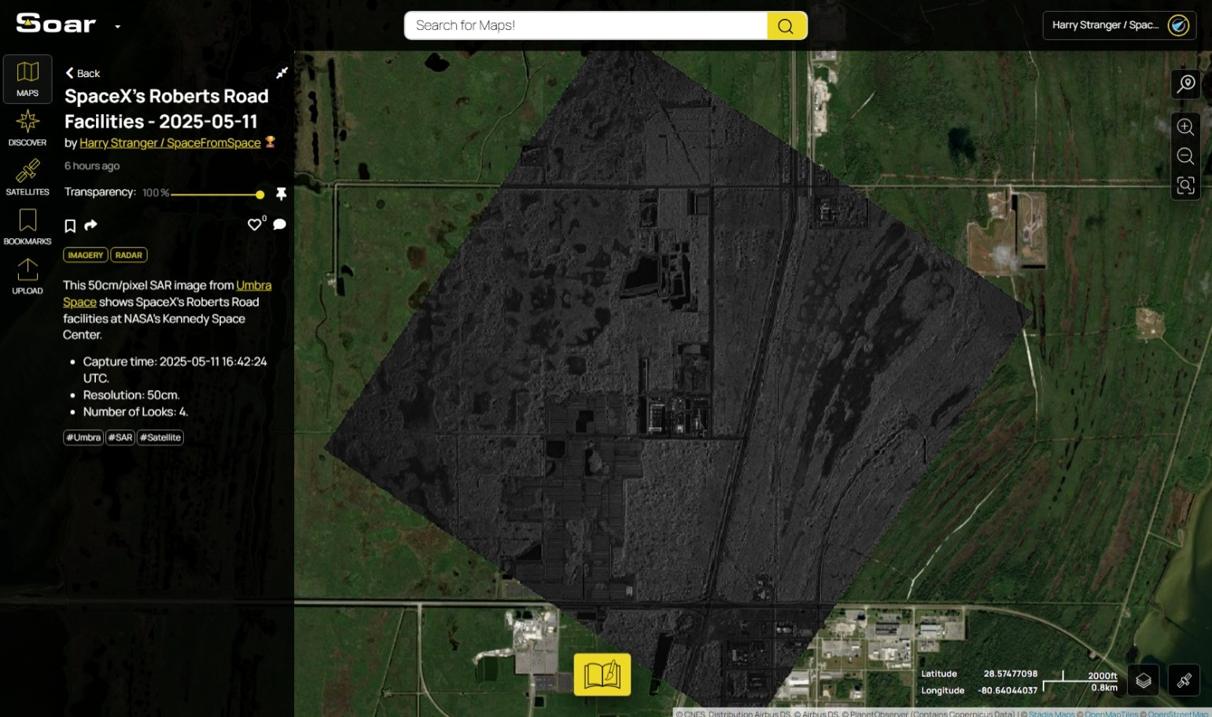Adjust the Transparency slider handle
Viewport: 1212px width, 717px height.
pyautogui.click(x=260, y=194)
